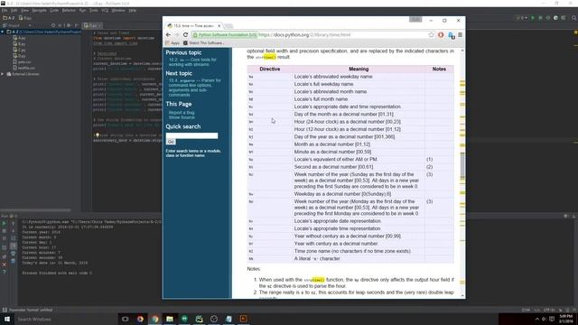
Task: Close the time docs browser tab
Action: point(219,26)
